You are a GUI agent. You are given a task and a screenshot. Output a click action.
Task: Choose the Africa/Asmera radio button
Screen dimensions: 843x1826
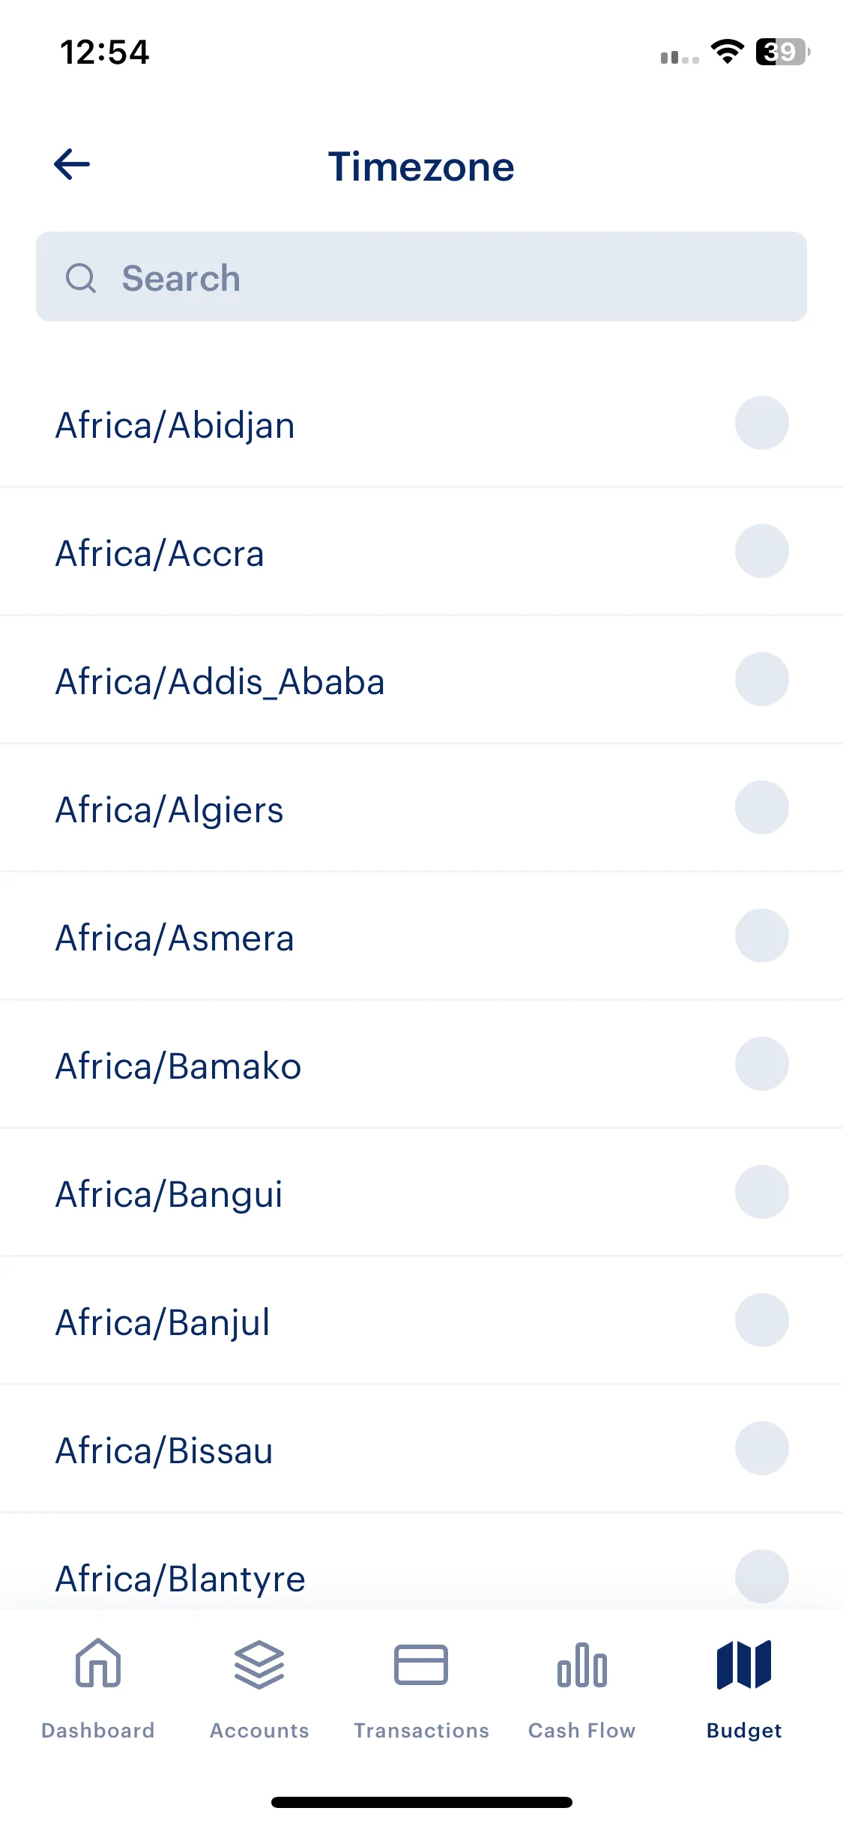[761, 935]
